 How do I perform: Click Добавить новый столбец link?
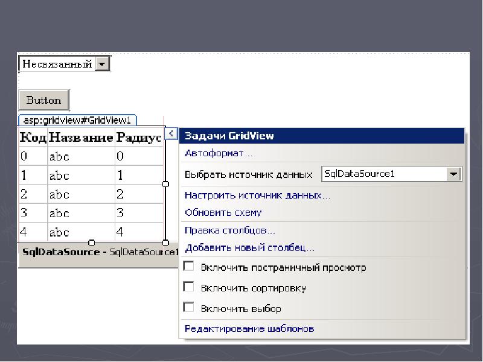[x=249, y=247]
